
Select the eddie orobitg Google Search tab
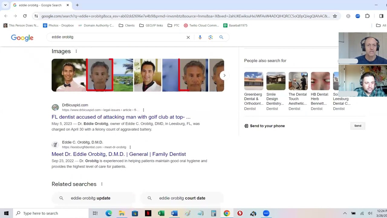click(41, 5)
